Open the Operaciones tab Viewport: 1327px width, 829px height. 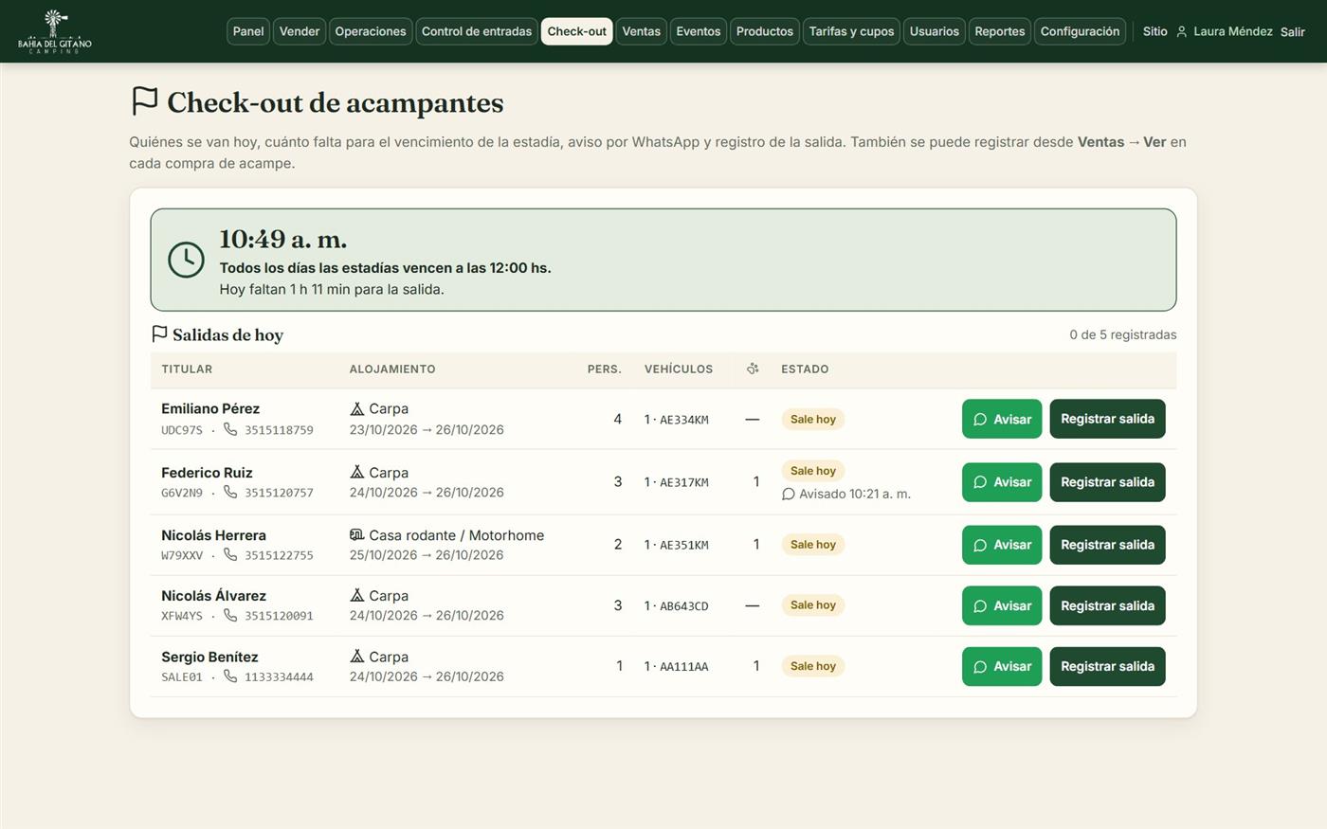point(371,31)
